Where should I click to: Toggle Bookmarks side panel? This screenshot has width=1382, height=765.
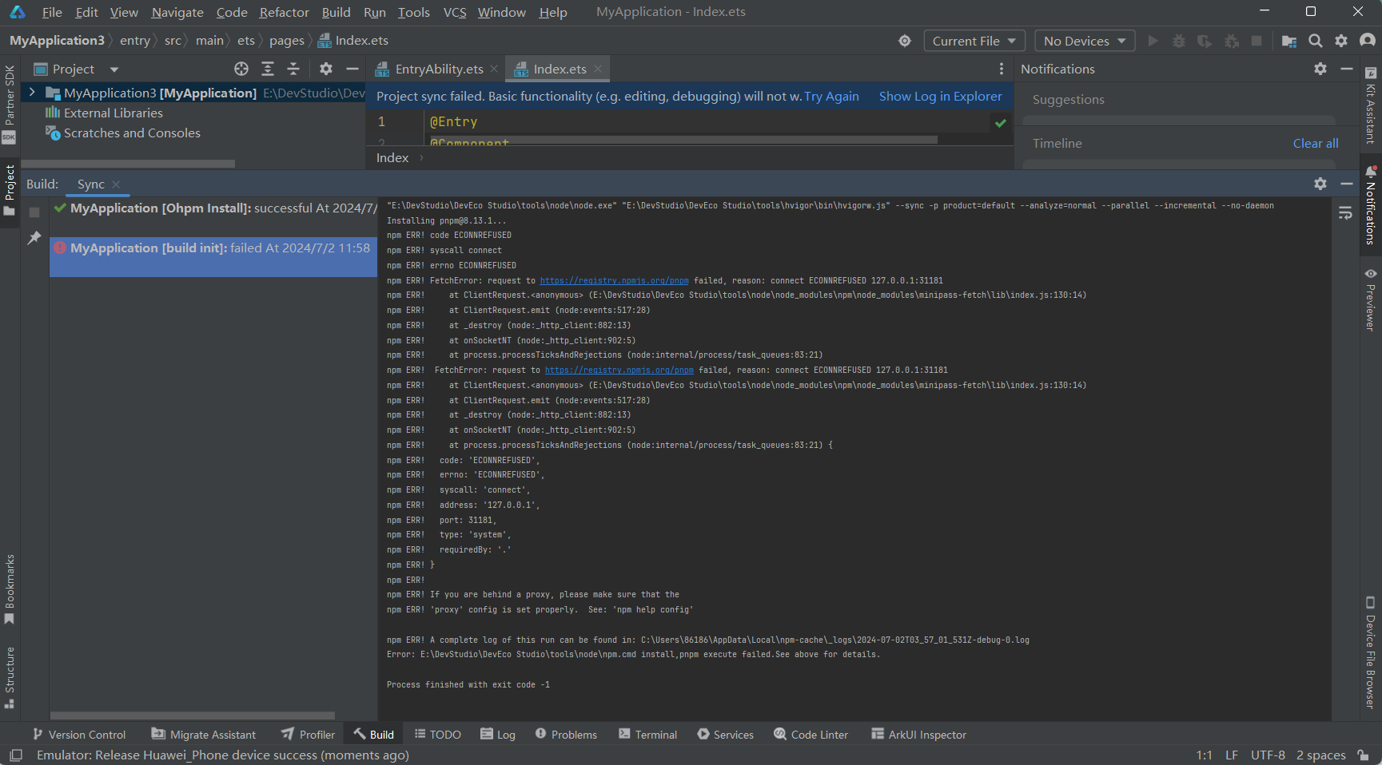coord(10,589)
